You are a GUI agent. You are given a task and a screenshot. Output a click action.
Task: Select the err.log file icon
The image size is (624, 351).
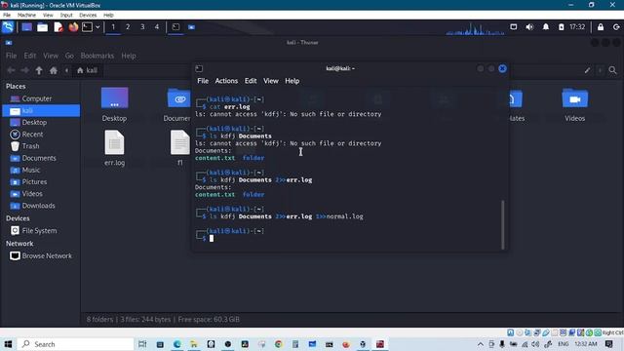(x=115, y=142)
